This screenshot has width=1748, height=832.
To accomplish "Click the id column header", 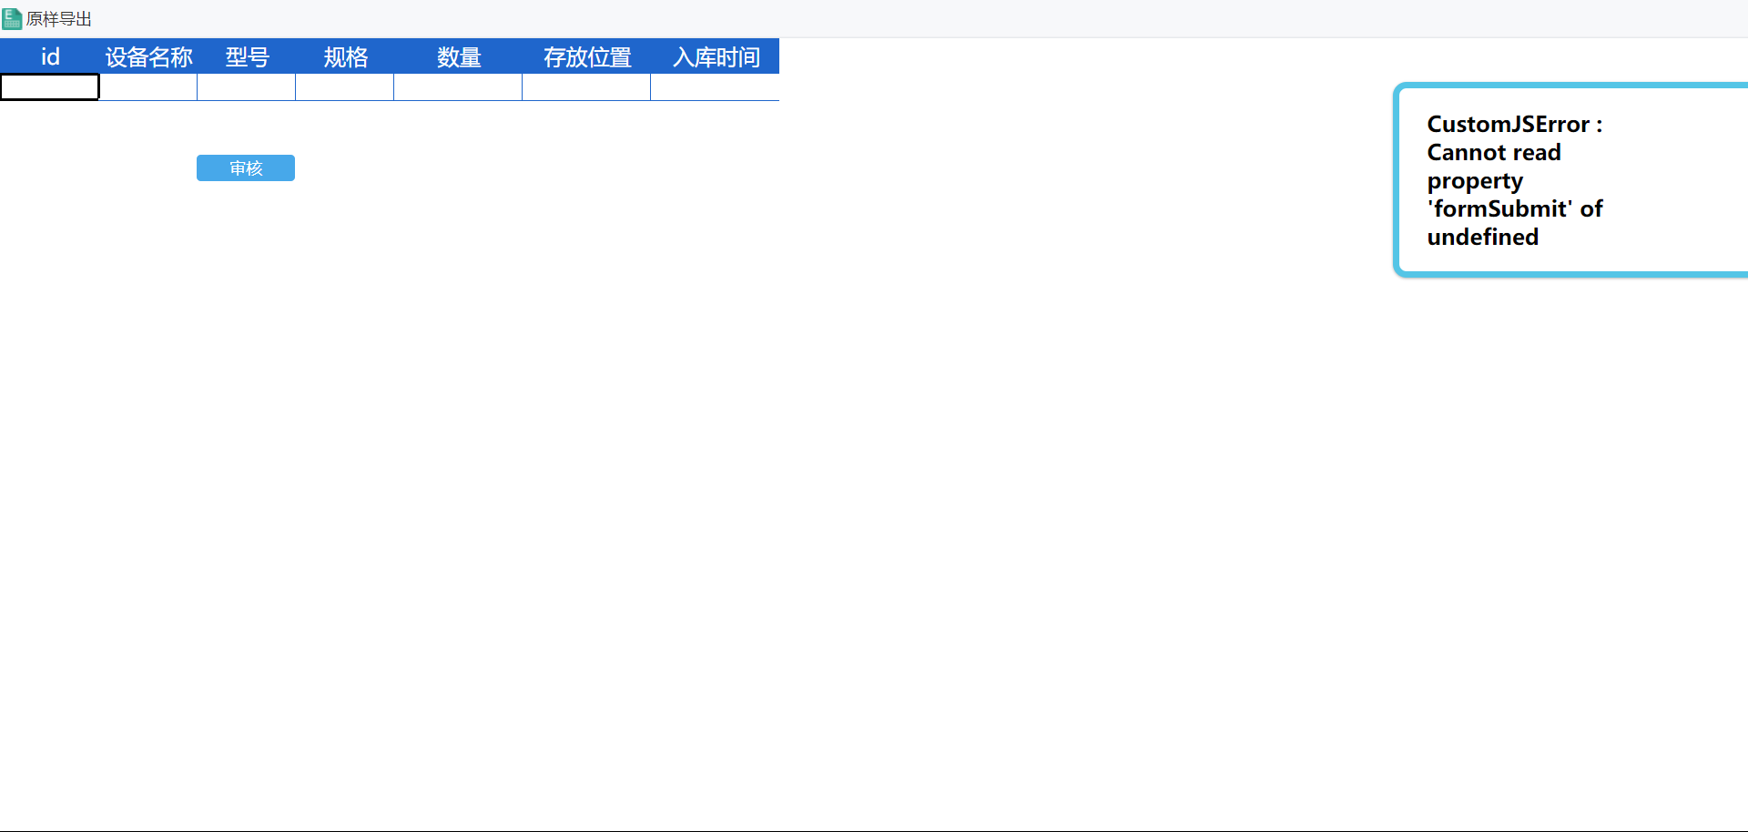I will (49, 56).
